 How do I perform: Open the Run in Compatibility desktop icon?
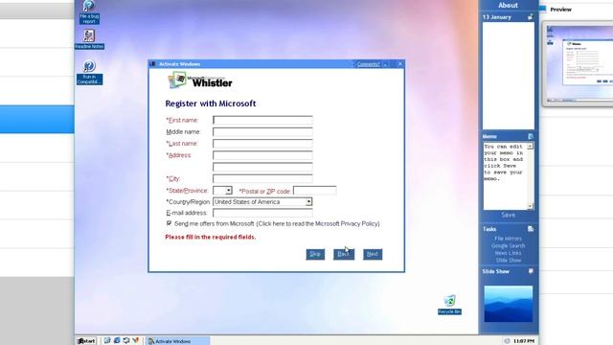[x=89, y=72]
